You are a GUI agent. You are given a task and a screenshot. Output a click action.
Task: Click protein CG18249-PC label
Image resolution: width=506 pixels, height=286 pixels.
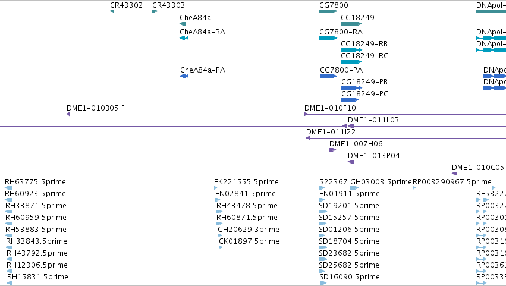pos(364,94)
